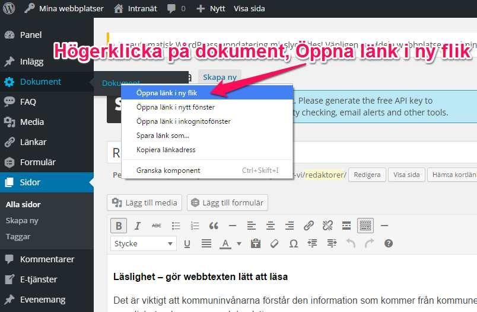Screen dimensions: 477x312
Task: Insert a horizontal line
Action: click(233, 226)
